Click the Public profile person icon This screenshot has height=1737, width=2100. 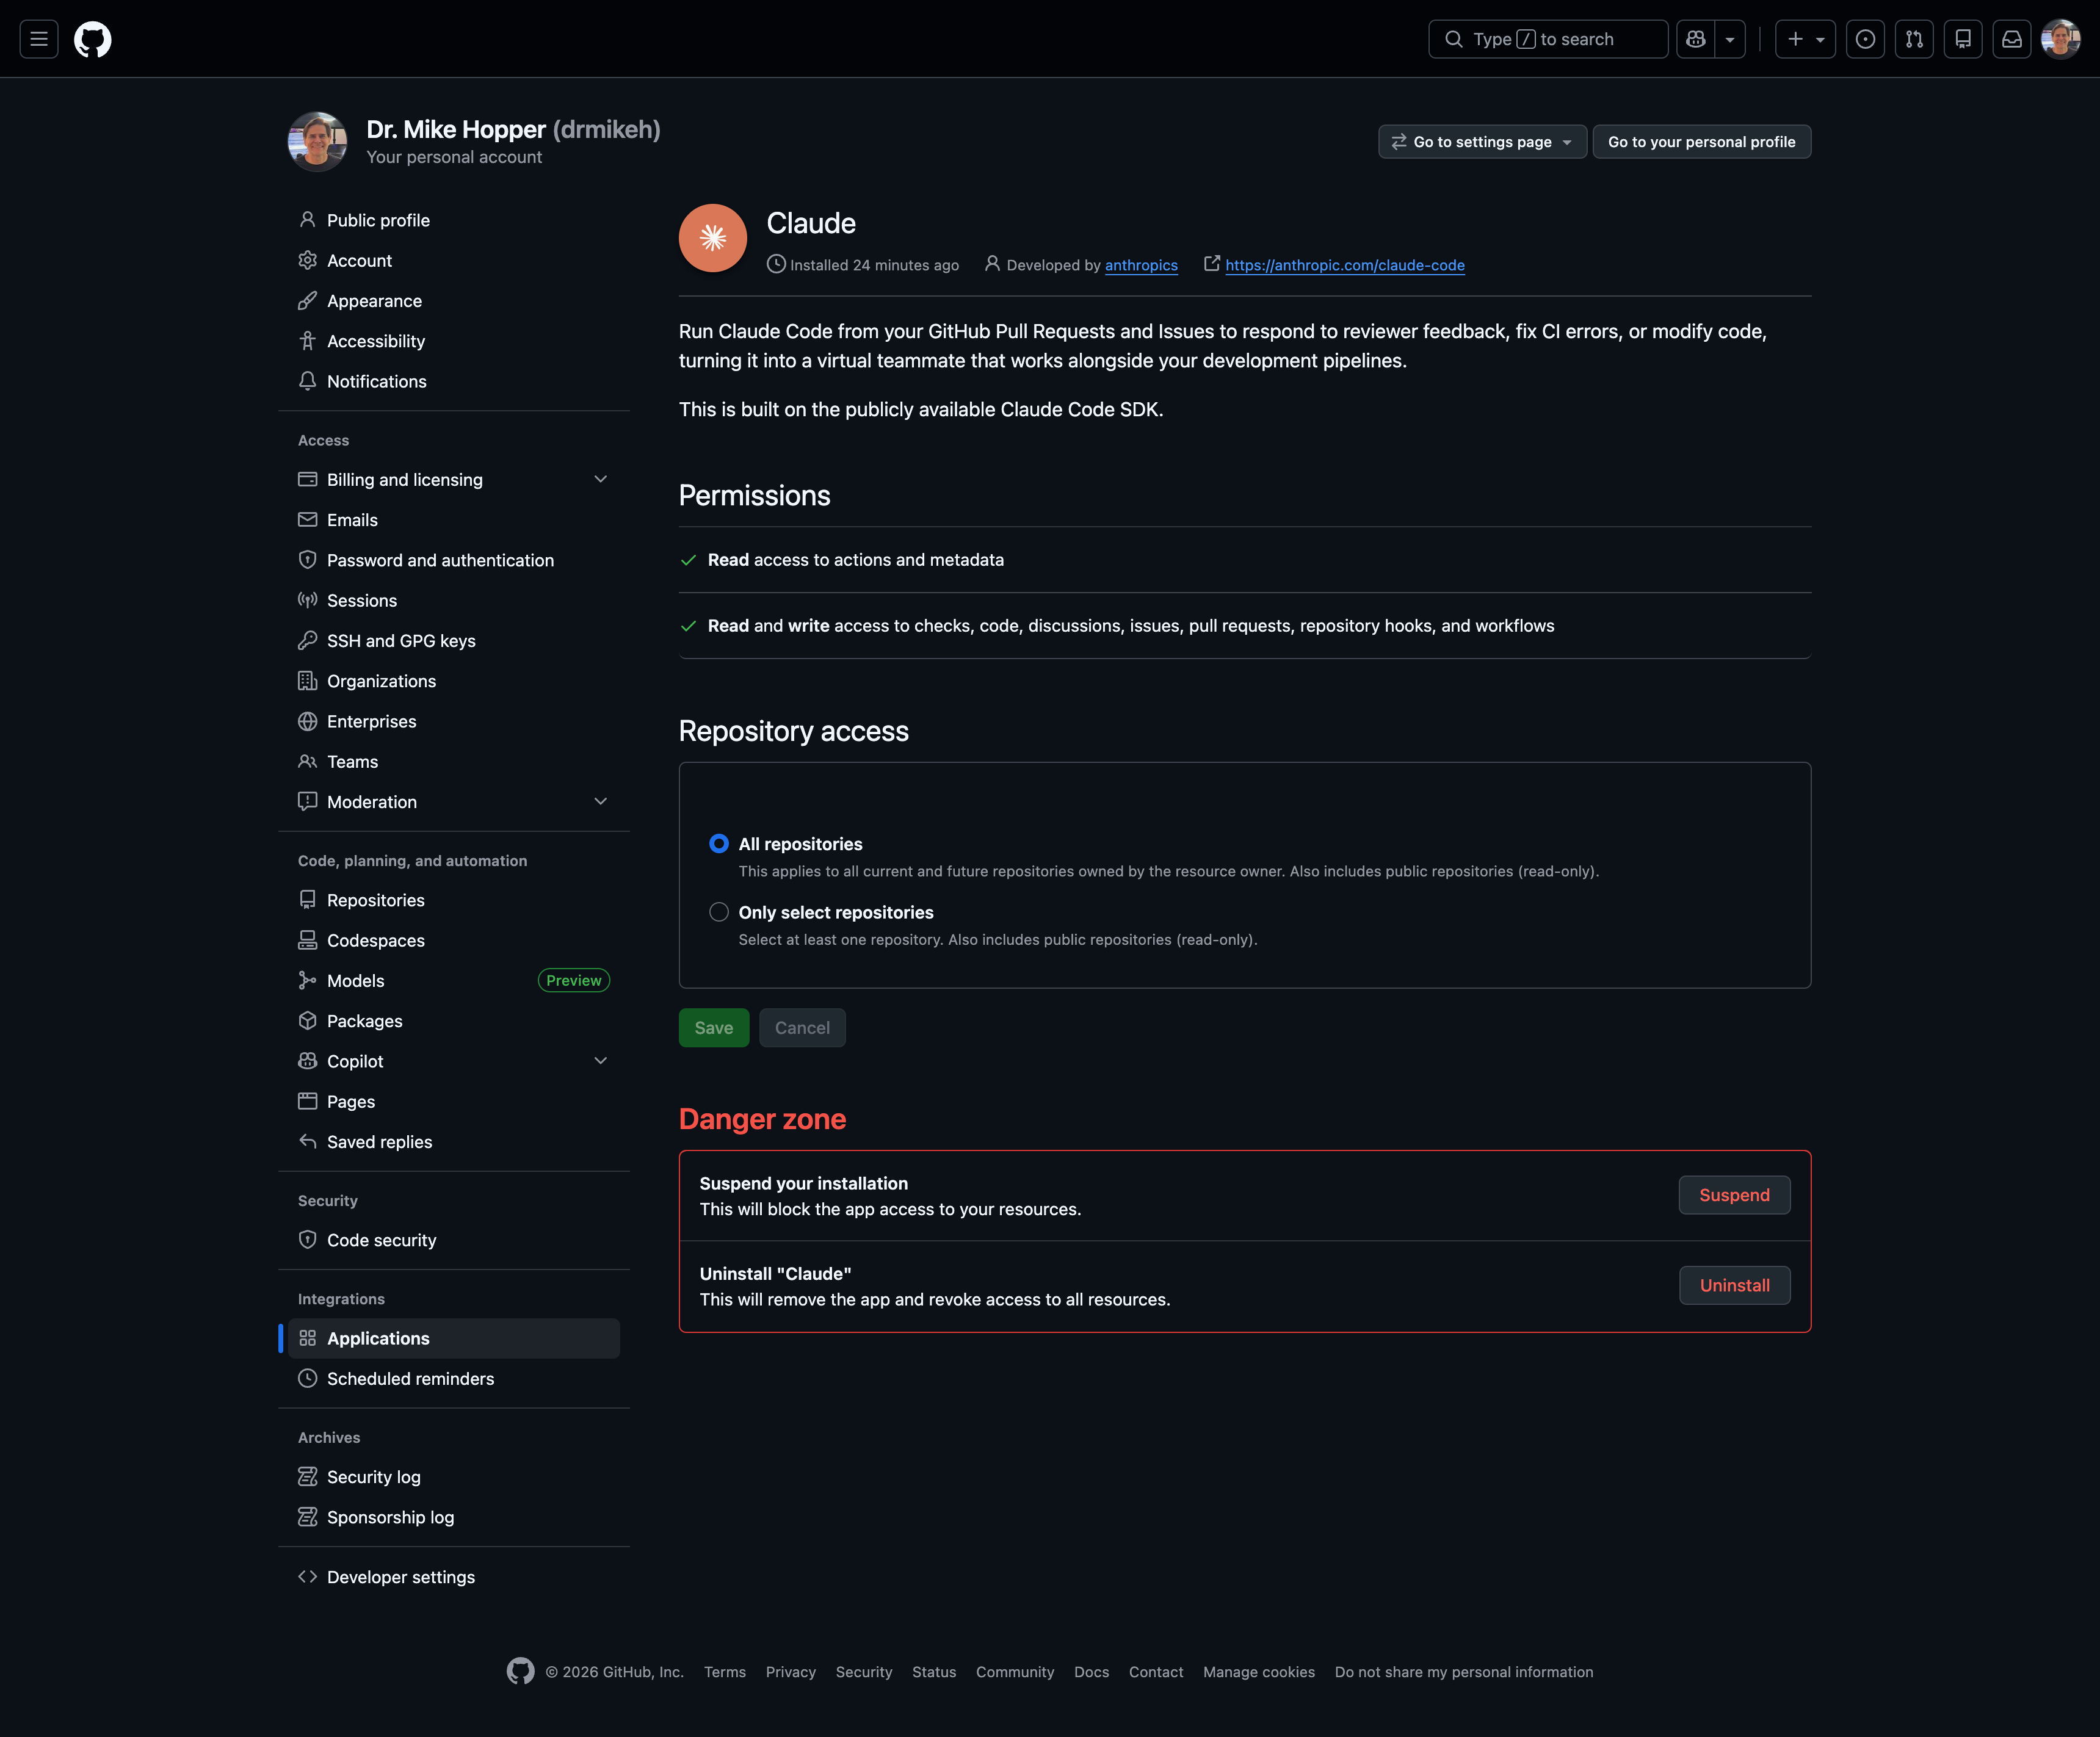point(308,219)
